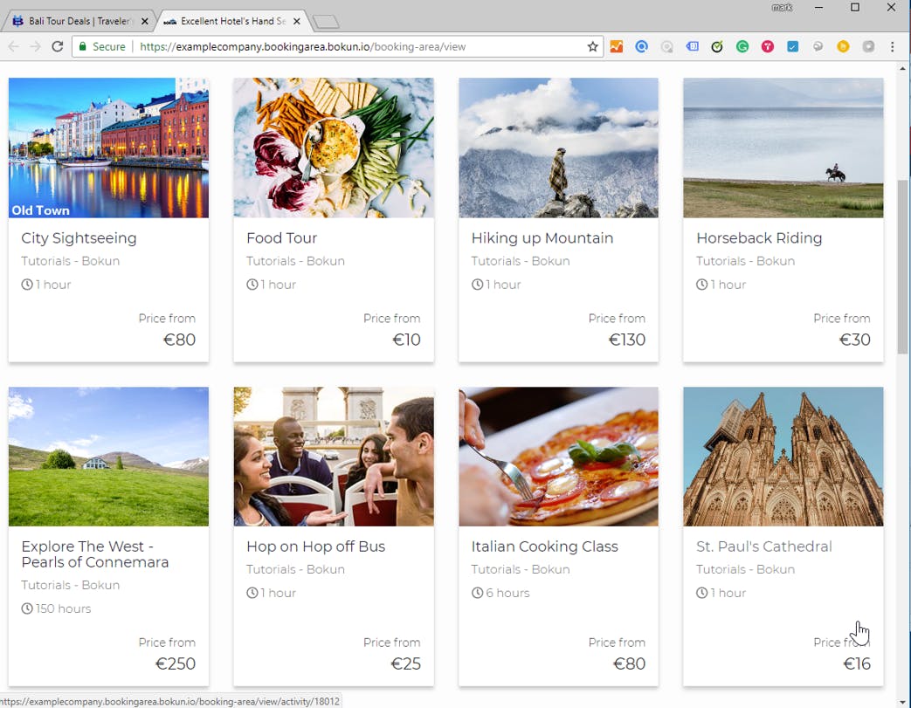This screenshot has height=708, width=911.
Task: Open the Grammarly extension in the toolbar
Action: point(742,46)
